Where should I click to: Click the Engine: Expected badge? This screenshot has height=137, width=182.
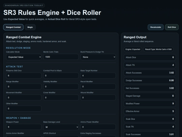tap(133, 49)
